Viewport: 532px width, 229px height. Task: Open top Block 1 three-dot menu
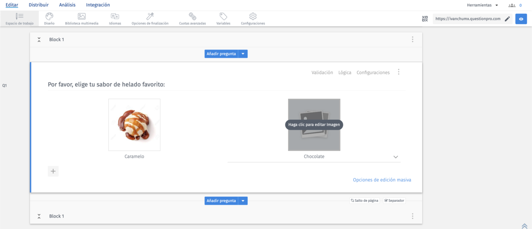[x=412, y=39]
